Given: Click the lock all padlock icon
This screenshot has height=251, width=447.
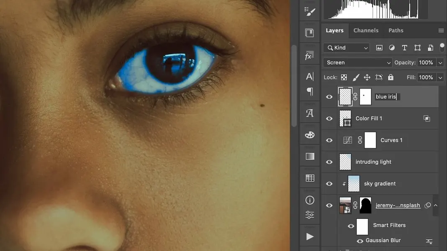Looking at the screenshot, I should (390, 77).
